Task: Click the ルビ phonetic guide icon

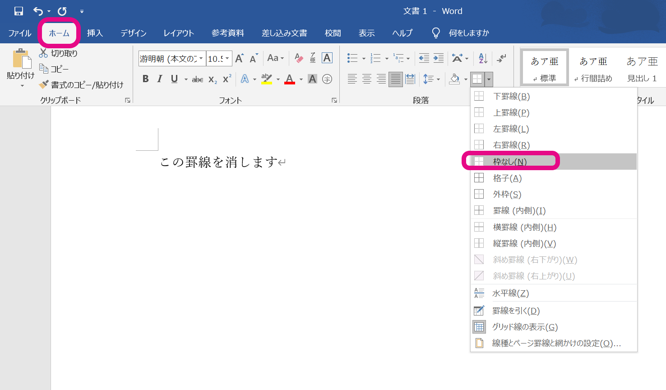Action: [x=313, y=58]
